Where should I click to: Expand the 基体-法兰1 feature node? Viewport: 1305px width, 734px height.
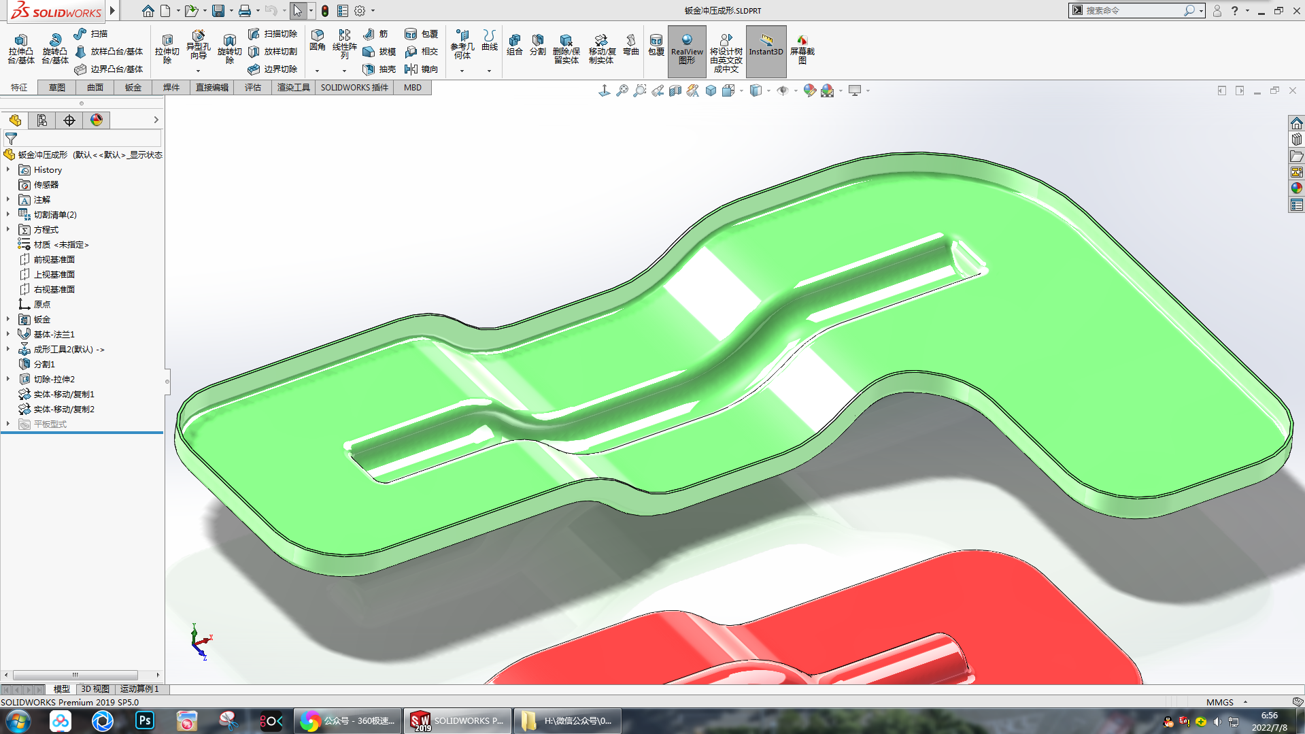pyautogui.click(x=8, y=334)
